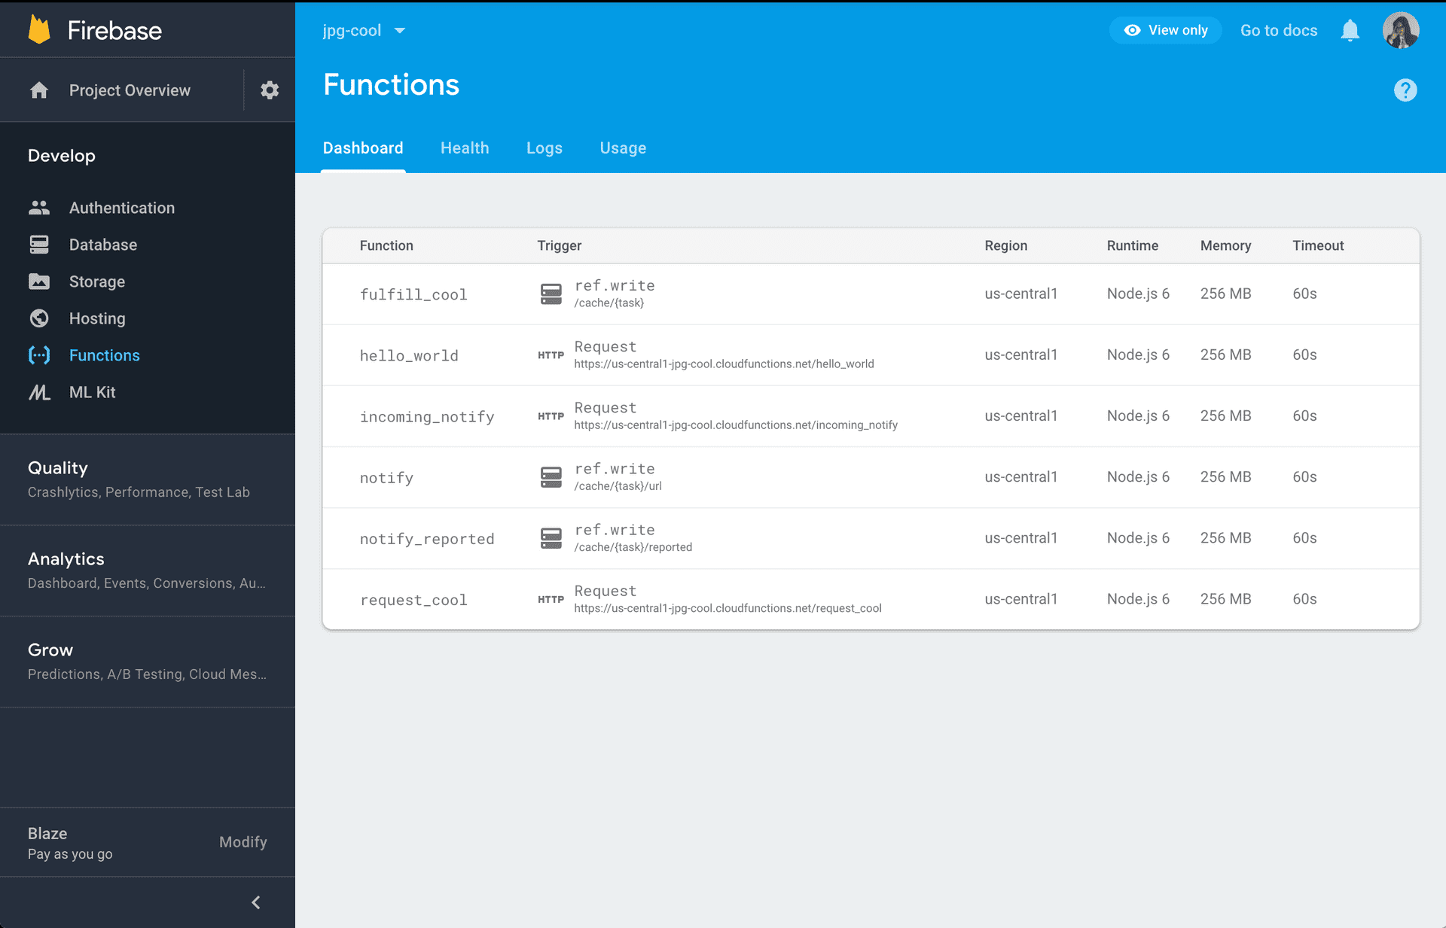Switch to the Logs tab

pos(544,148)
